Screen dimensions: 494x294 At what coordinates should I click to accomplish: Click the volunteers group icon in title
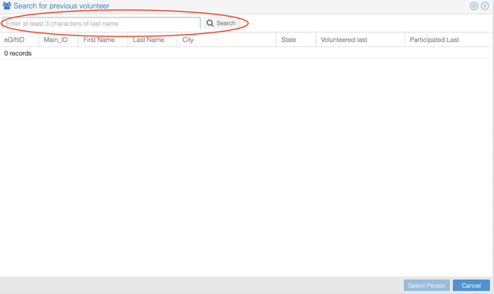click(x=7, y=6)
